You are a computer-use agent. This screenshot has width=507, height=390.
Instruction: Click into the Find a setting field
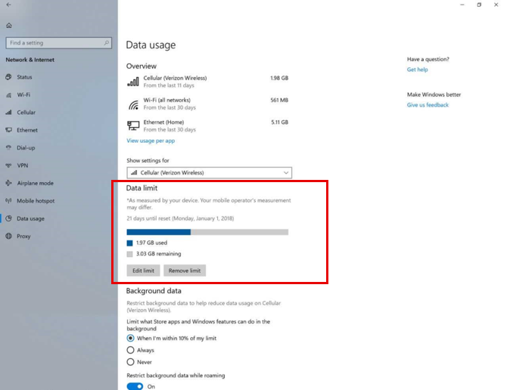click(x=59, y=42)
